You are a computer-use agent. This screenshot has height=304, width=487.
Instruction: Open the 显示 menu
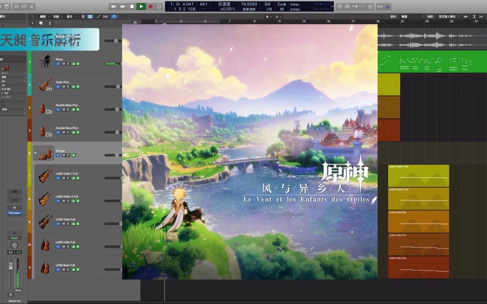(x=71, y=17)
